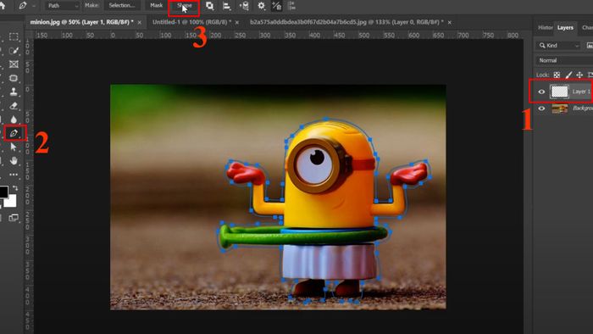Image resolution: width=593 pixels, height=334 pixels.
Task: Open path alignment icon in options bar
Action: coord(227,6)
